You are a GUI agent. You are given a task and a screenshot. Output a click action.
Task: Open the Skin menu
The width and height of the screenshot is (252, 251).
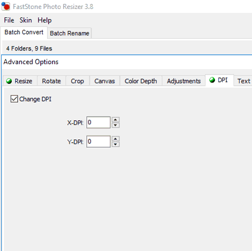coord(26,20)
